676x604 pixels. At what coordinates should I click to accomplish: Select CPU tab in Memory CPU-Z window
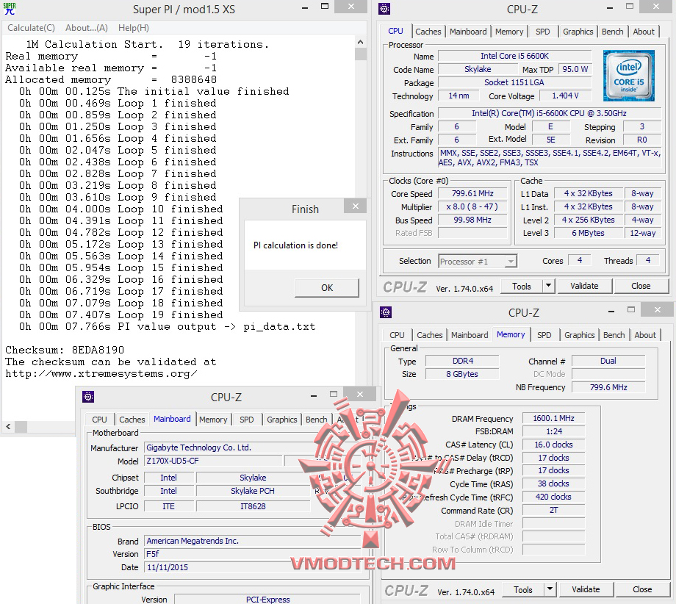tap(397, 335)
